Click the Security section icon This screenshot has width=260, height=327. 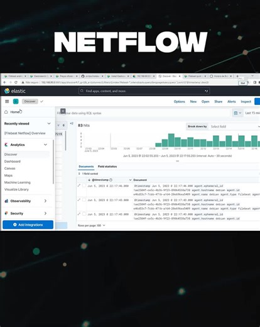[x=6, y=213]
